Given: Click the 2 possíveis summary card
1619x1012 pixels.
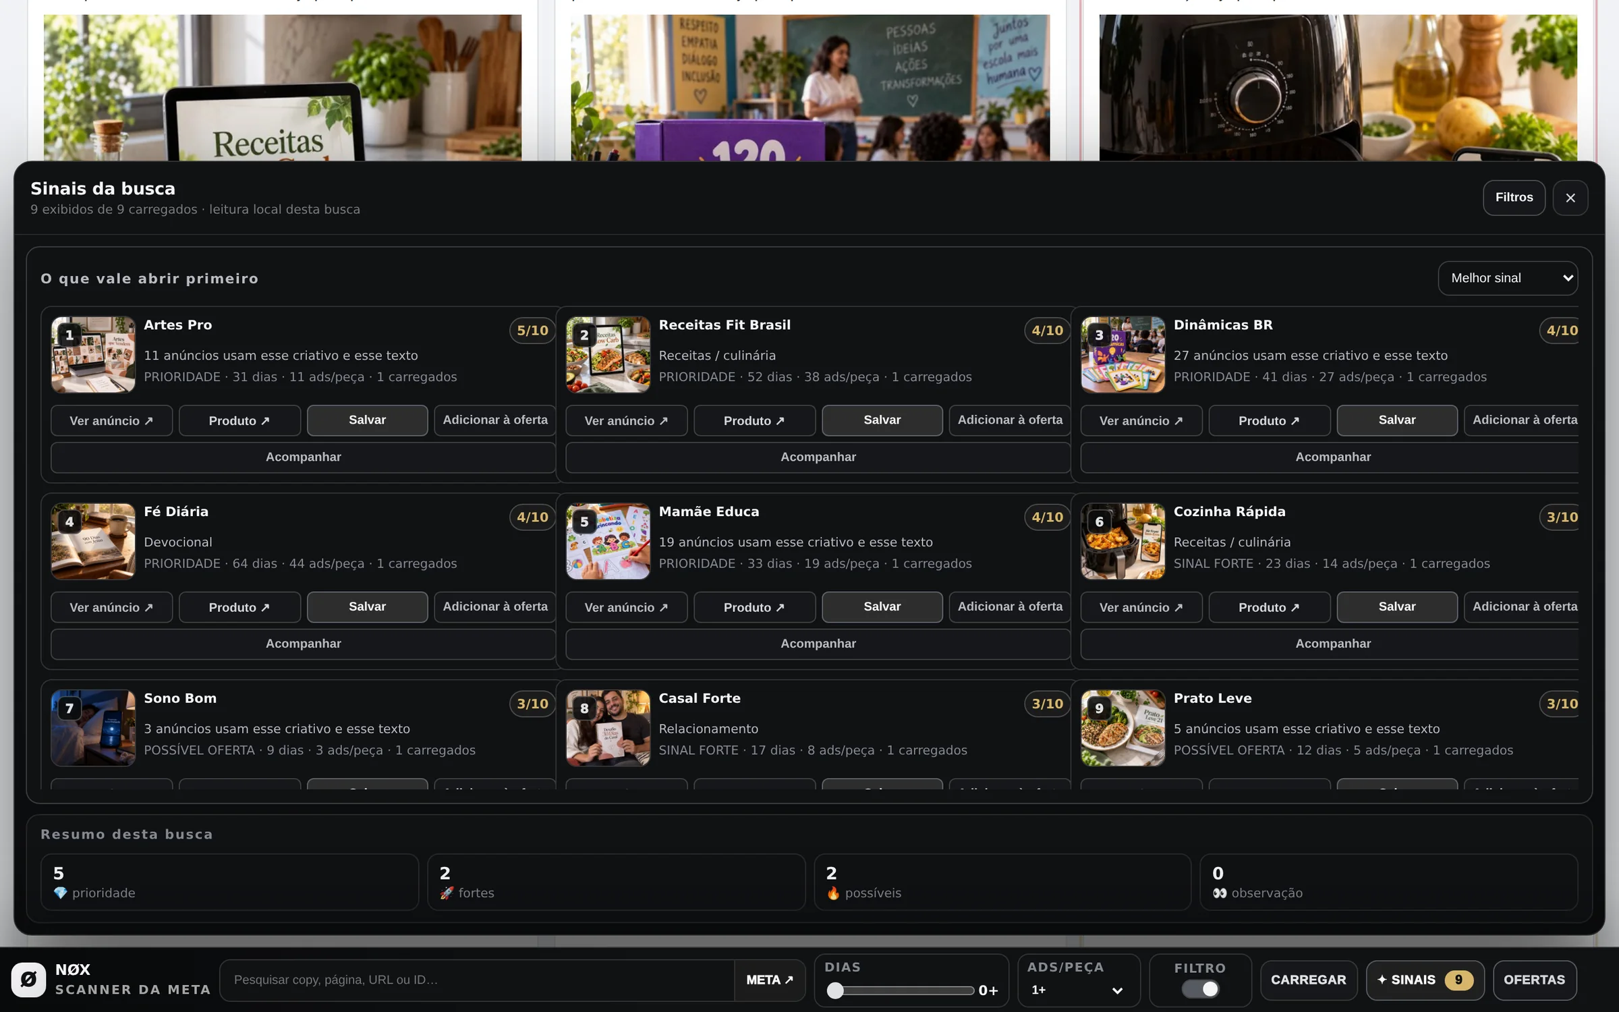Looking at the screenshot, I should point(1002,882).
